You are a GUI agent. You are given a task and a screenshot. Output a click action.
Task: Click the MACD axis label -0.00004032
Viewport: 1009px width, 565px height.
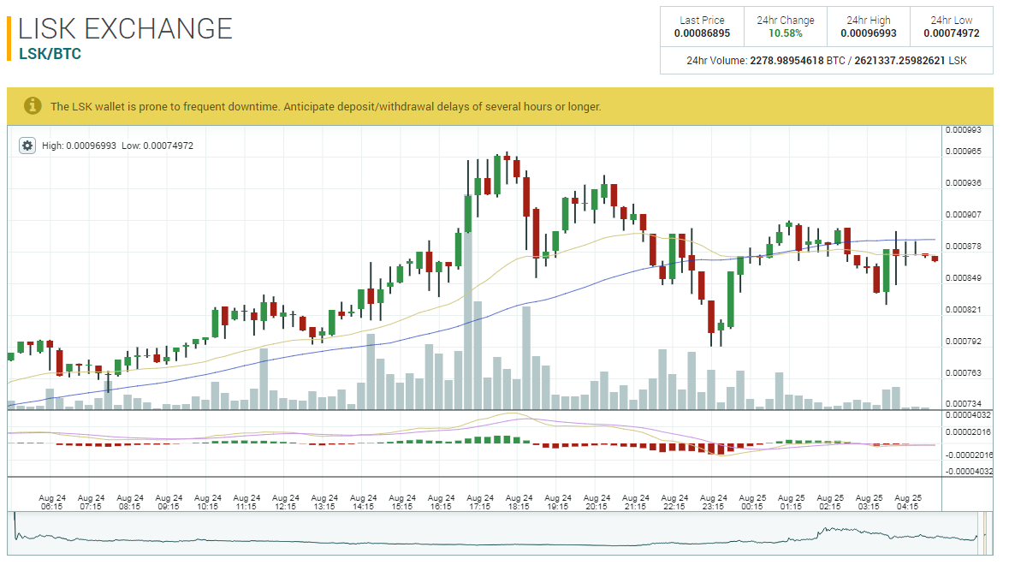tap(968, 472)
